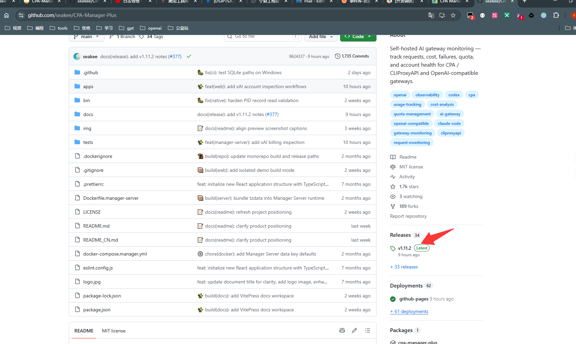The image size is (576, 344).
Task: Open the 视频 bookmarks folder
Action: (x=13, y=28)
